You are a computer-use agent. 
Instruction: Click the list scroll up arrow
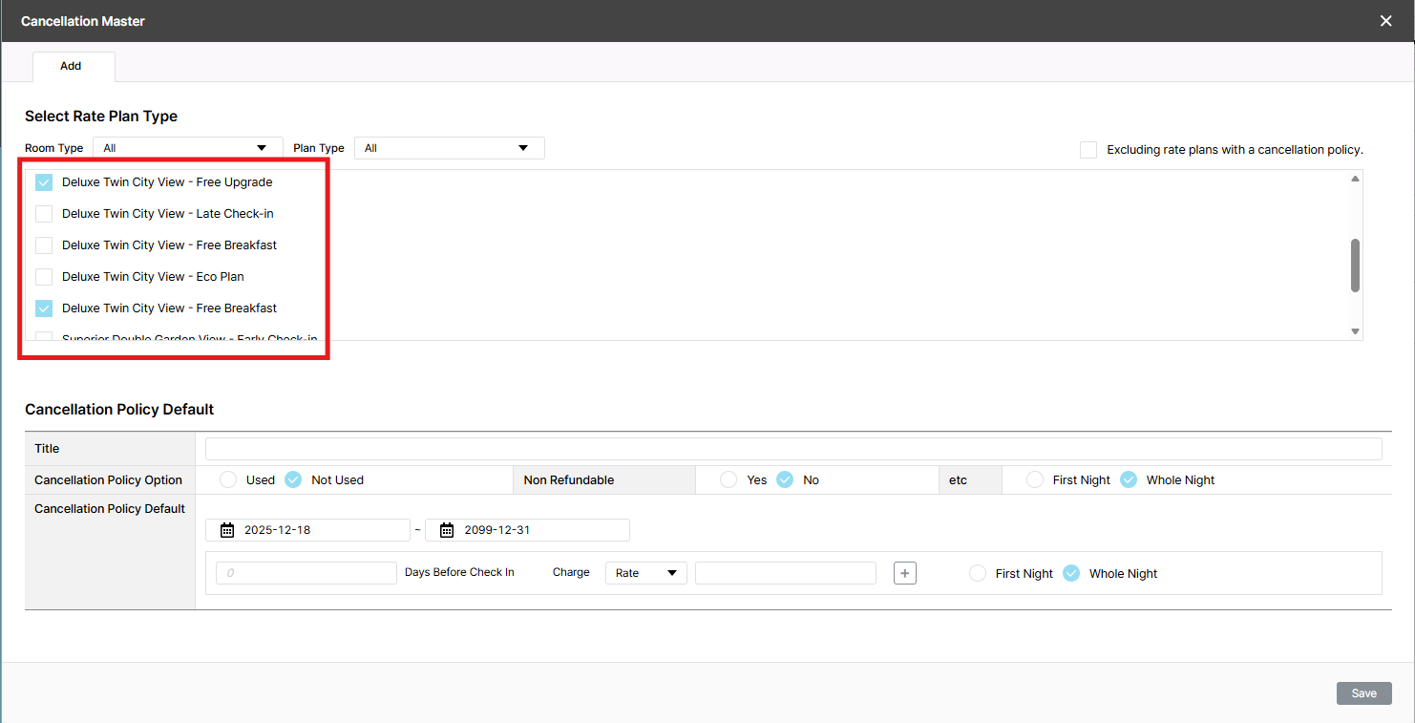point(1355,180)
